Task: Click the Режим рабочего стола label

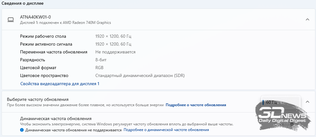Action: [x=43, y=36]
